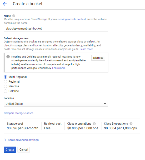
Task: Cancel bucket creation
Action: tap(24, 150)
